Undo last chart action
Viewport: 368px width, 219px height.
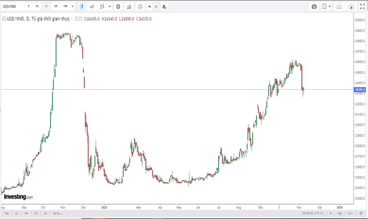pyautogui.click(x=150, y=7)
